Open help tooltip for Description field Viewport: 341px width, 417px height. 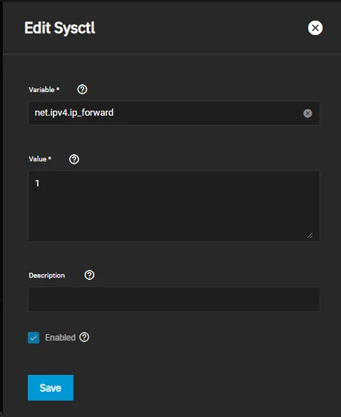coord(89,275)
